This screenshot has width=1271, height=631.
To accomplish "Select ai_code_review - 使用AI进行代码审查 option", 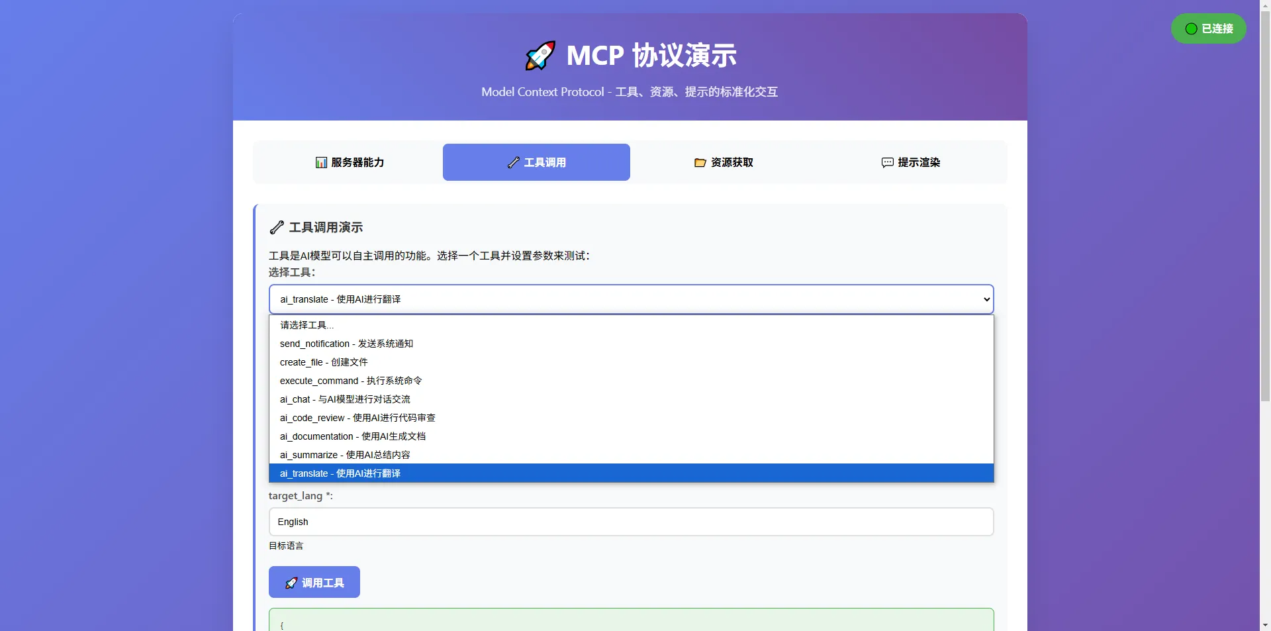I will [632, 418].
